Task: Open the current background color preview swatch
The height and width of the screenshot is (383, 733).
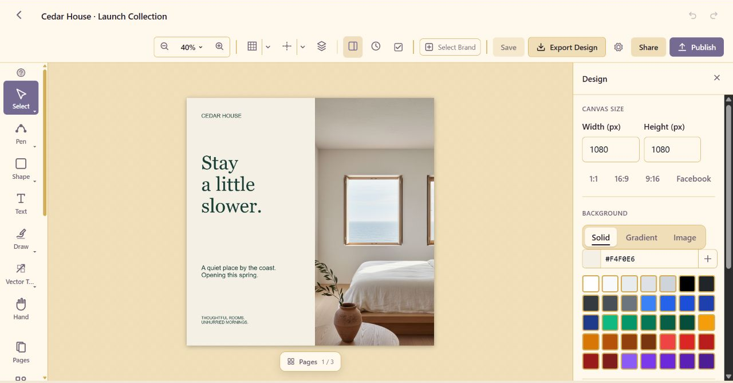Action: point(591,259)
